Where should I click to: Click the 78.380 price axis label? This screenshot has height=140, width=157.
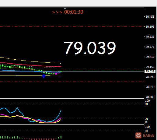pyautogui.click(x=150, y=97)
